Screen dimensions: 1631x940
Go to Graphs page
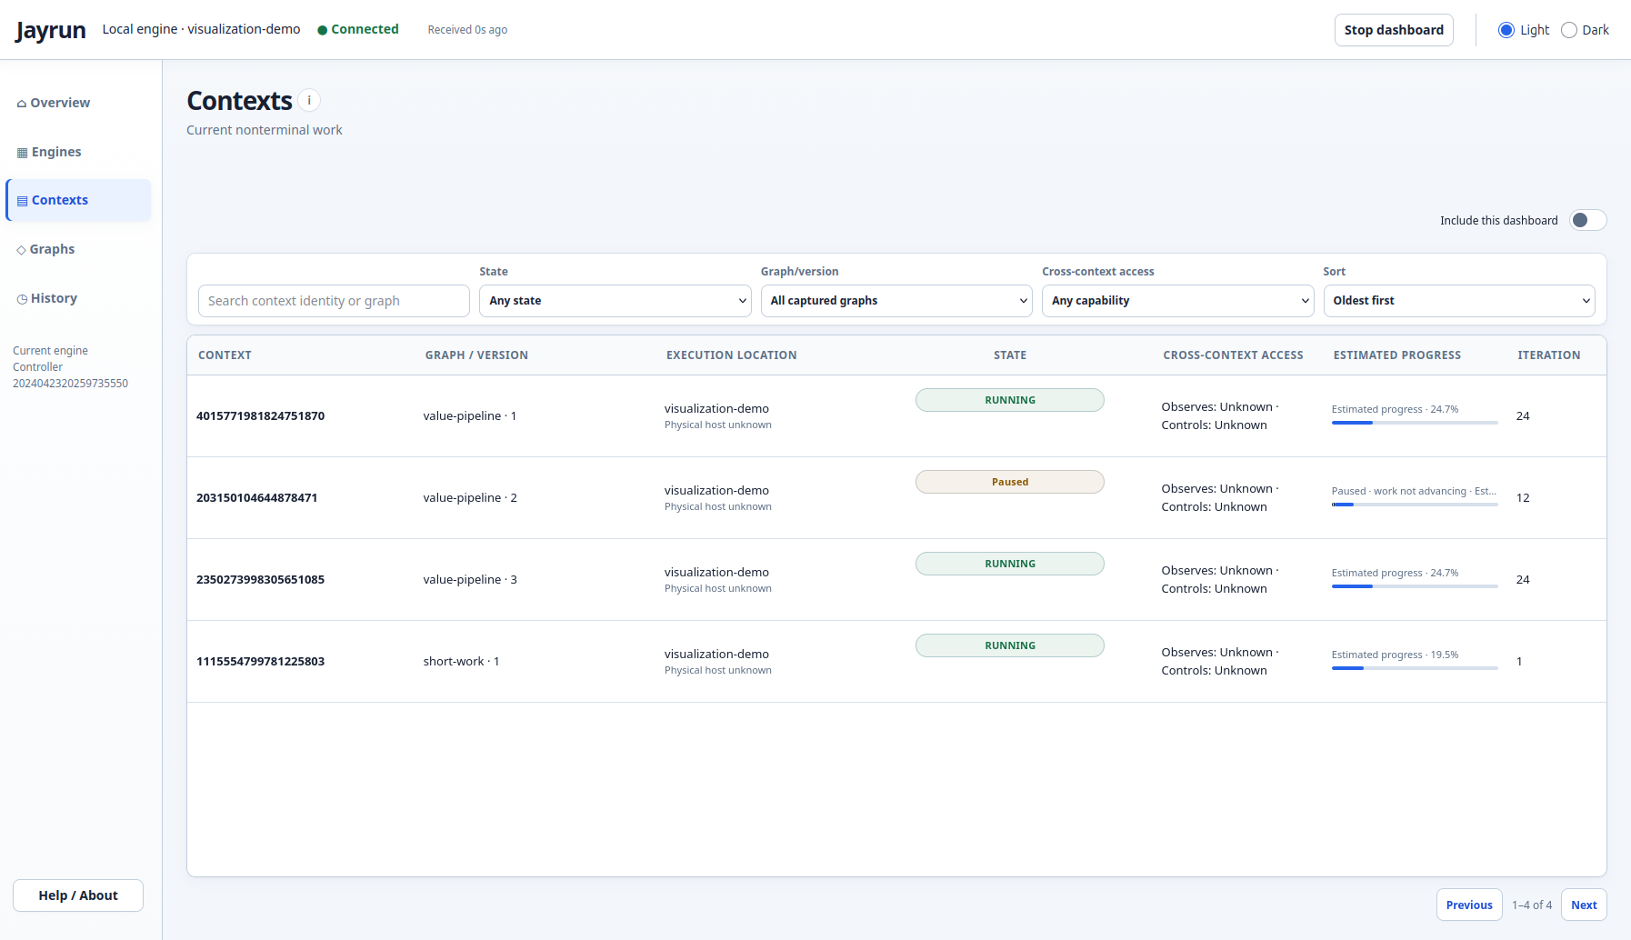79,249
